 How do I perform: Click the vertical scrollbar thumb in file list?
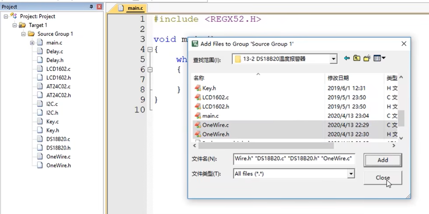pyautogui.click(x=401, y=118)
